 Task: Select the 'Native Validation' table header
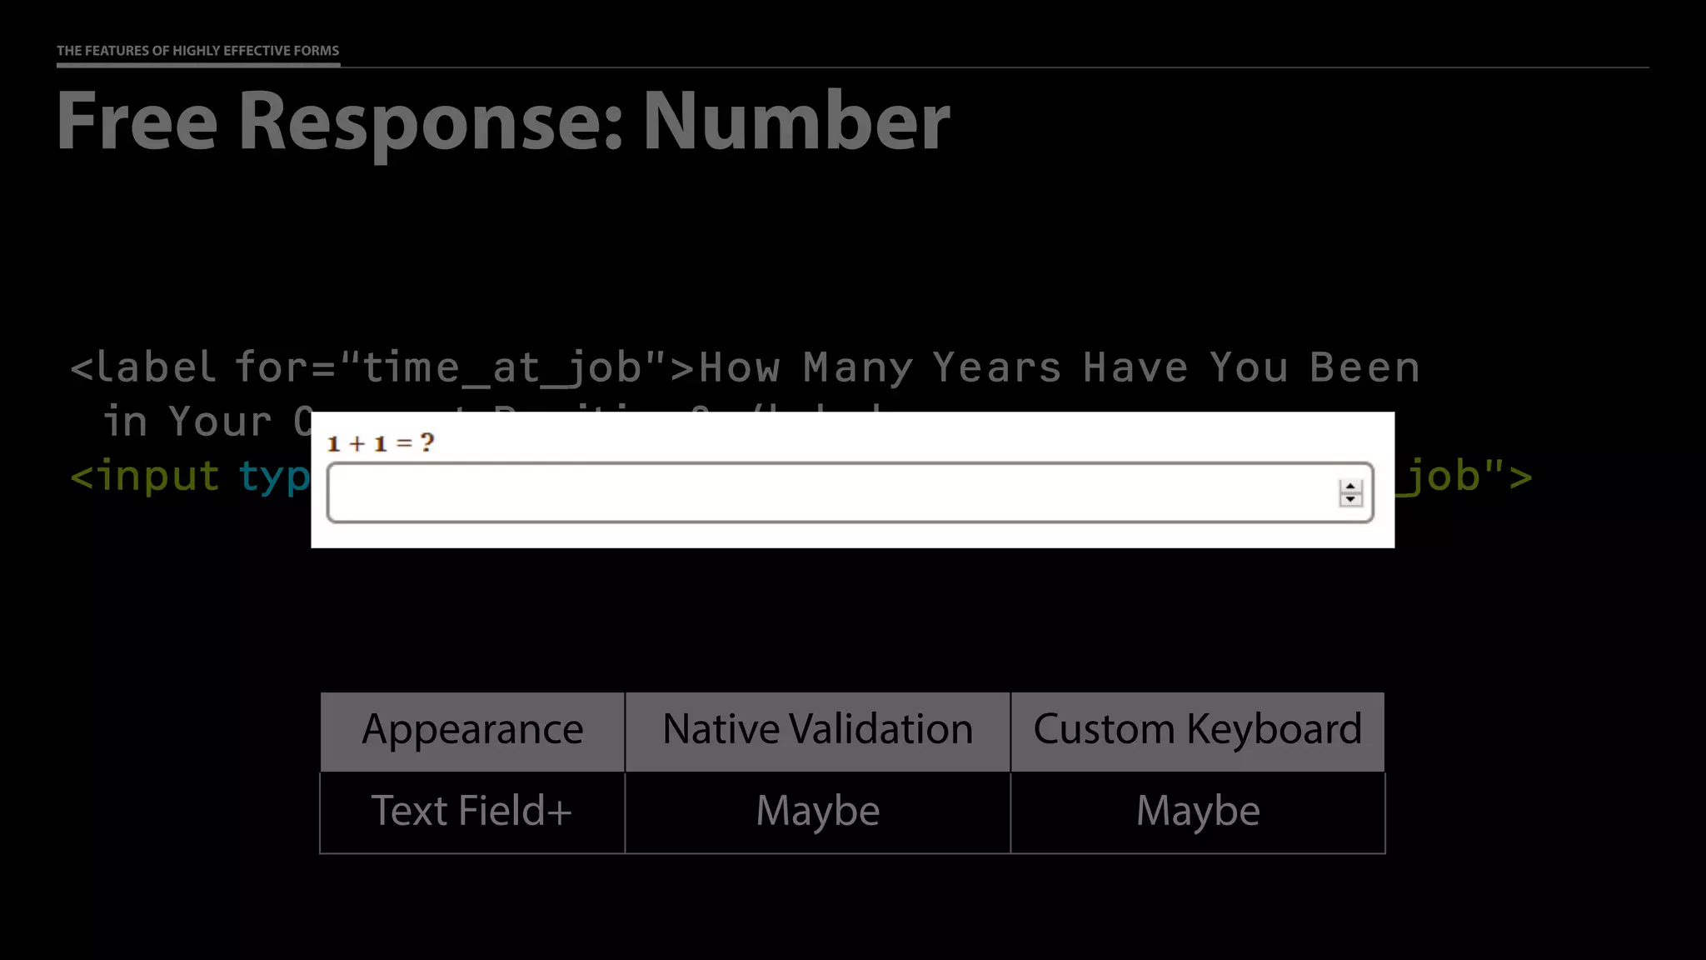click(817, 731)
